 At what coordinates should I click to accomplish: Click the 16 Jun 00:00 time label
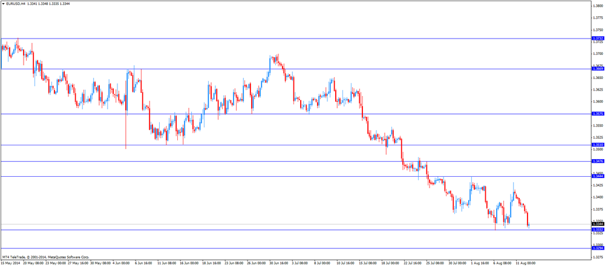pos(190,264)
